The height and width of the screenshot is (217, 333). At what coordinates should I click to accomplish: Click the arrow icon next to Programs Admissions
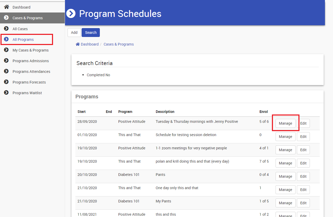pos(6,61)
